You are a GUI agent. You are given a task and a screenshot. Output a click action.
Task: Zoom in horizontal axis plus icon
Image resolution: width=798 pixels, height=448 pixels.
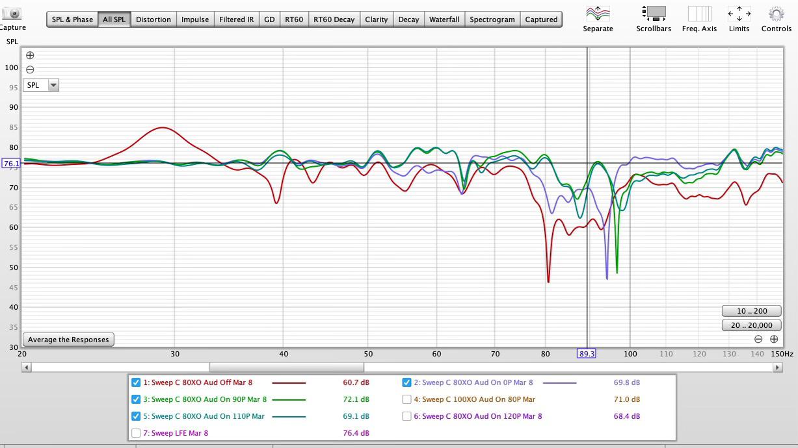[x=774, y=339]
